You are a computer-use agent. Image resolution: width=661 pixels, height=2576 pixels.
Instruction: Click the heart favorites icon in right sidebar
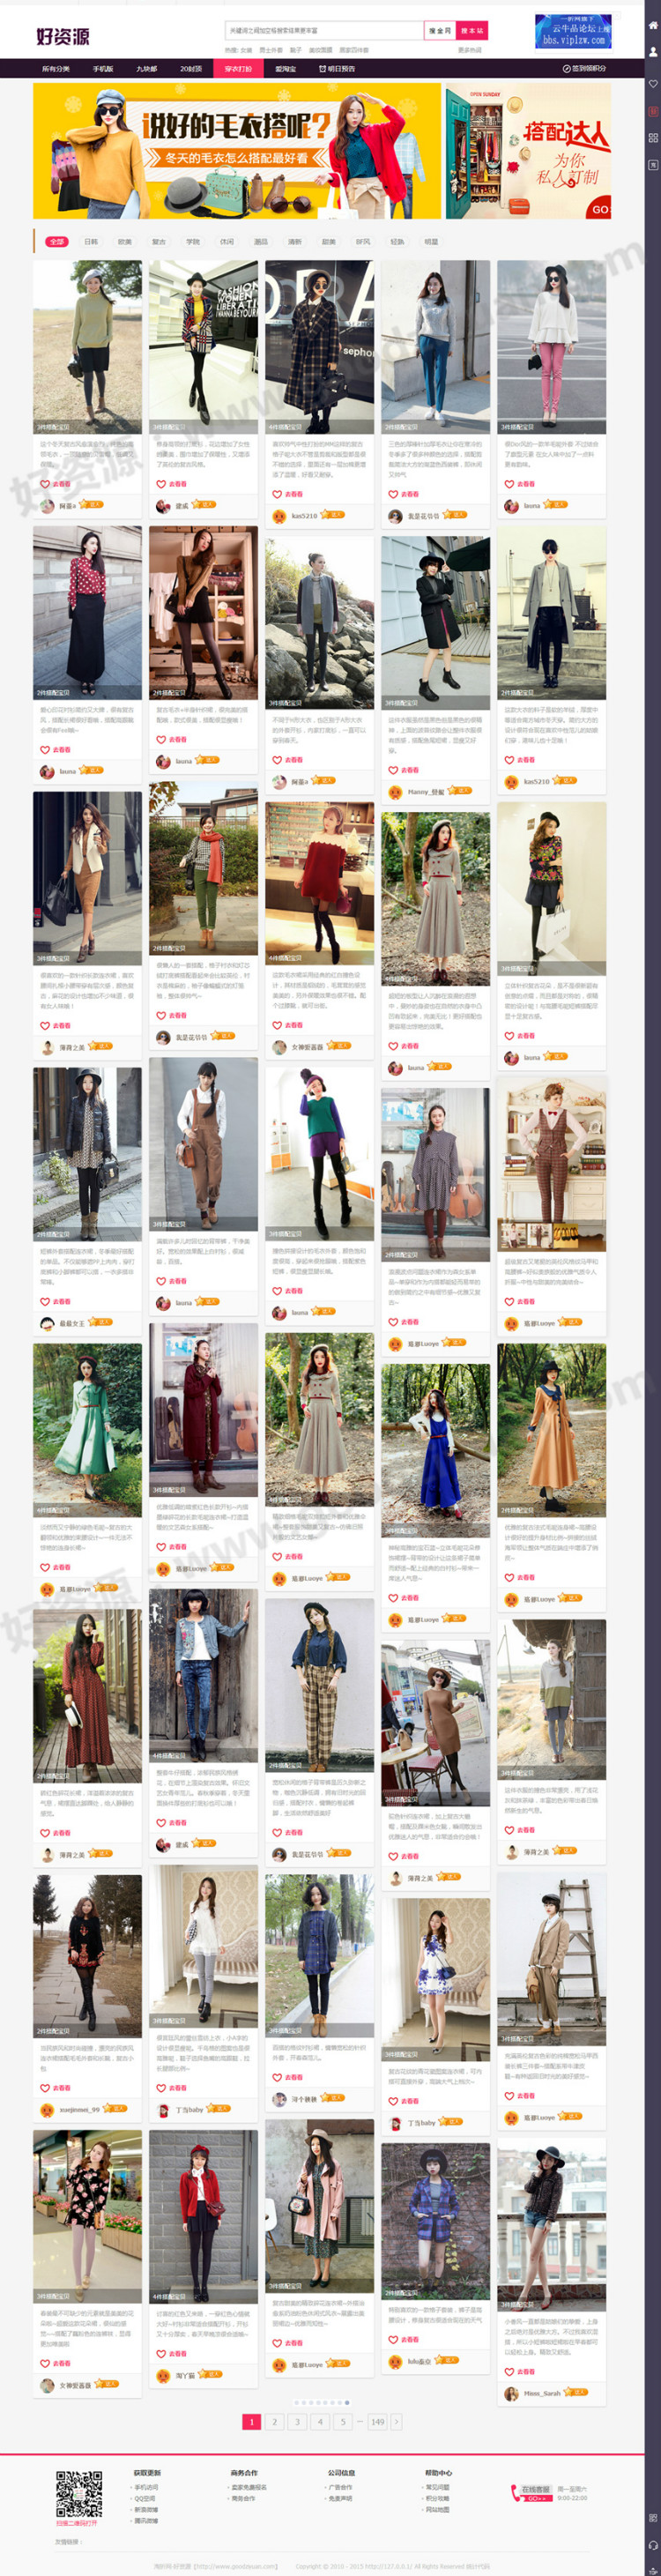pos(653,84)
